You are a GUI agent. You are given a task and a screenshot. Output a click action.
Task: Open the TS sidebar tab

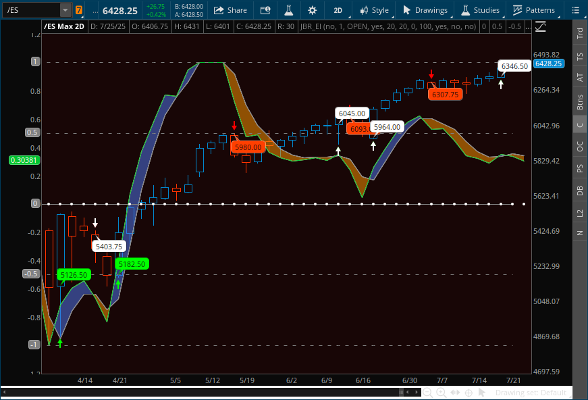tap(580, 57)
